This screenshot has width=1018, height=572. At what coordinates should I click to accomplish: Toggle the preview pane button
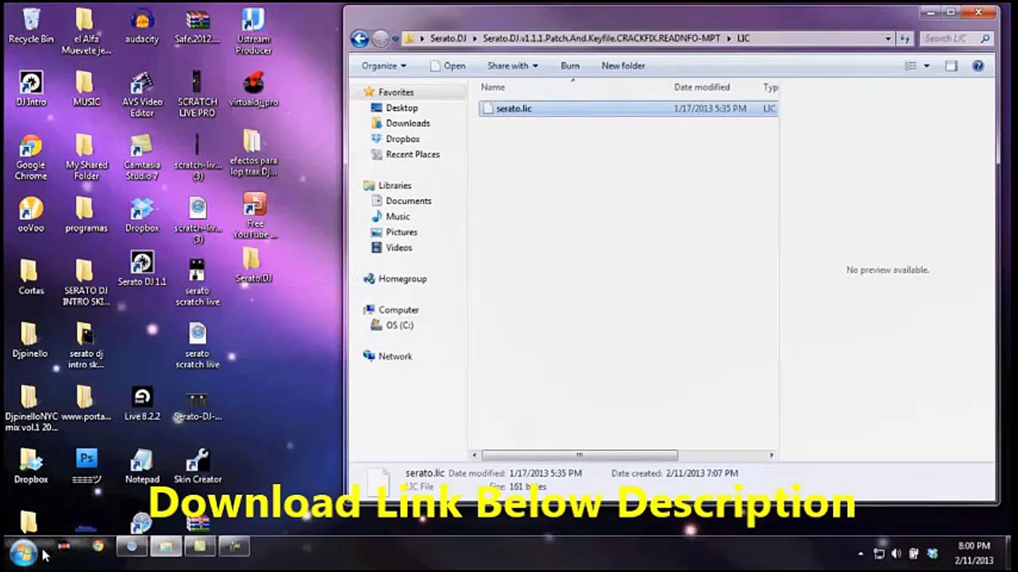click(x=951, y=66)
